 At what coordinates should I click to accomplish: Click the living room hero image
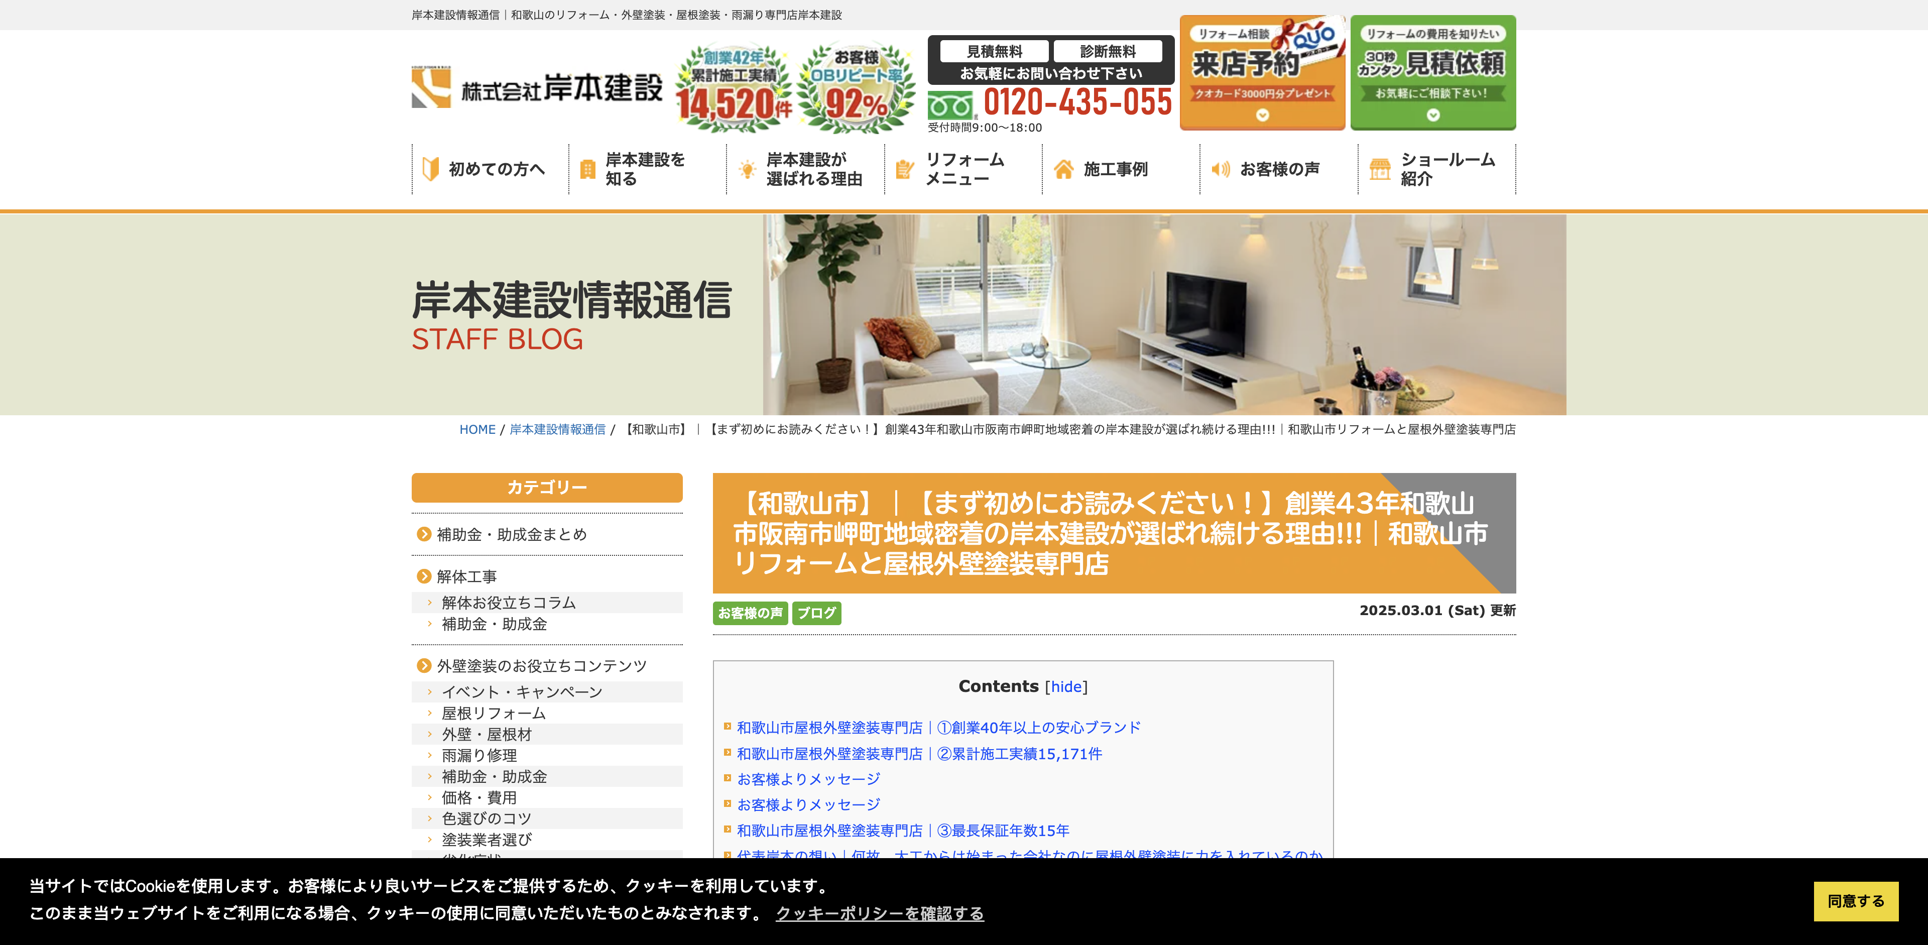click(1164, 315)
